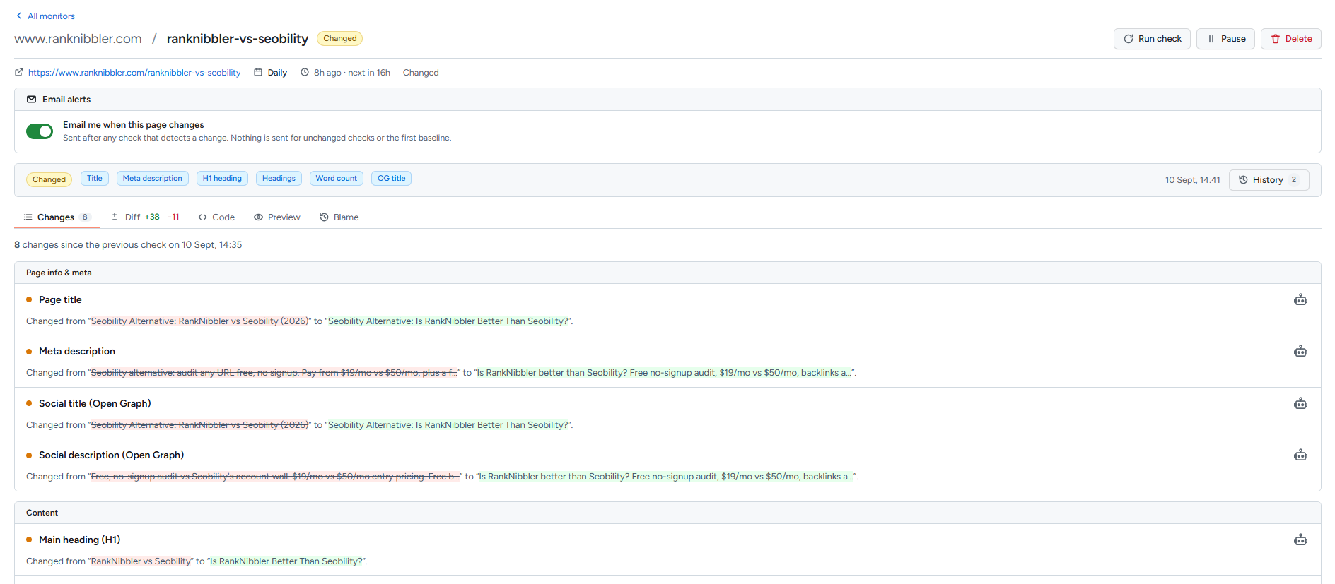
Task: Open the History panel
Action: [1269, 180]
